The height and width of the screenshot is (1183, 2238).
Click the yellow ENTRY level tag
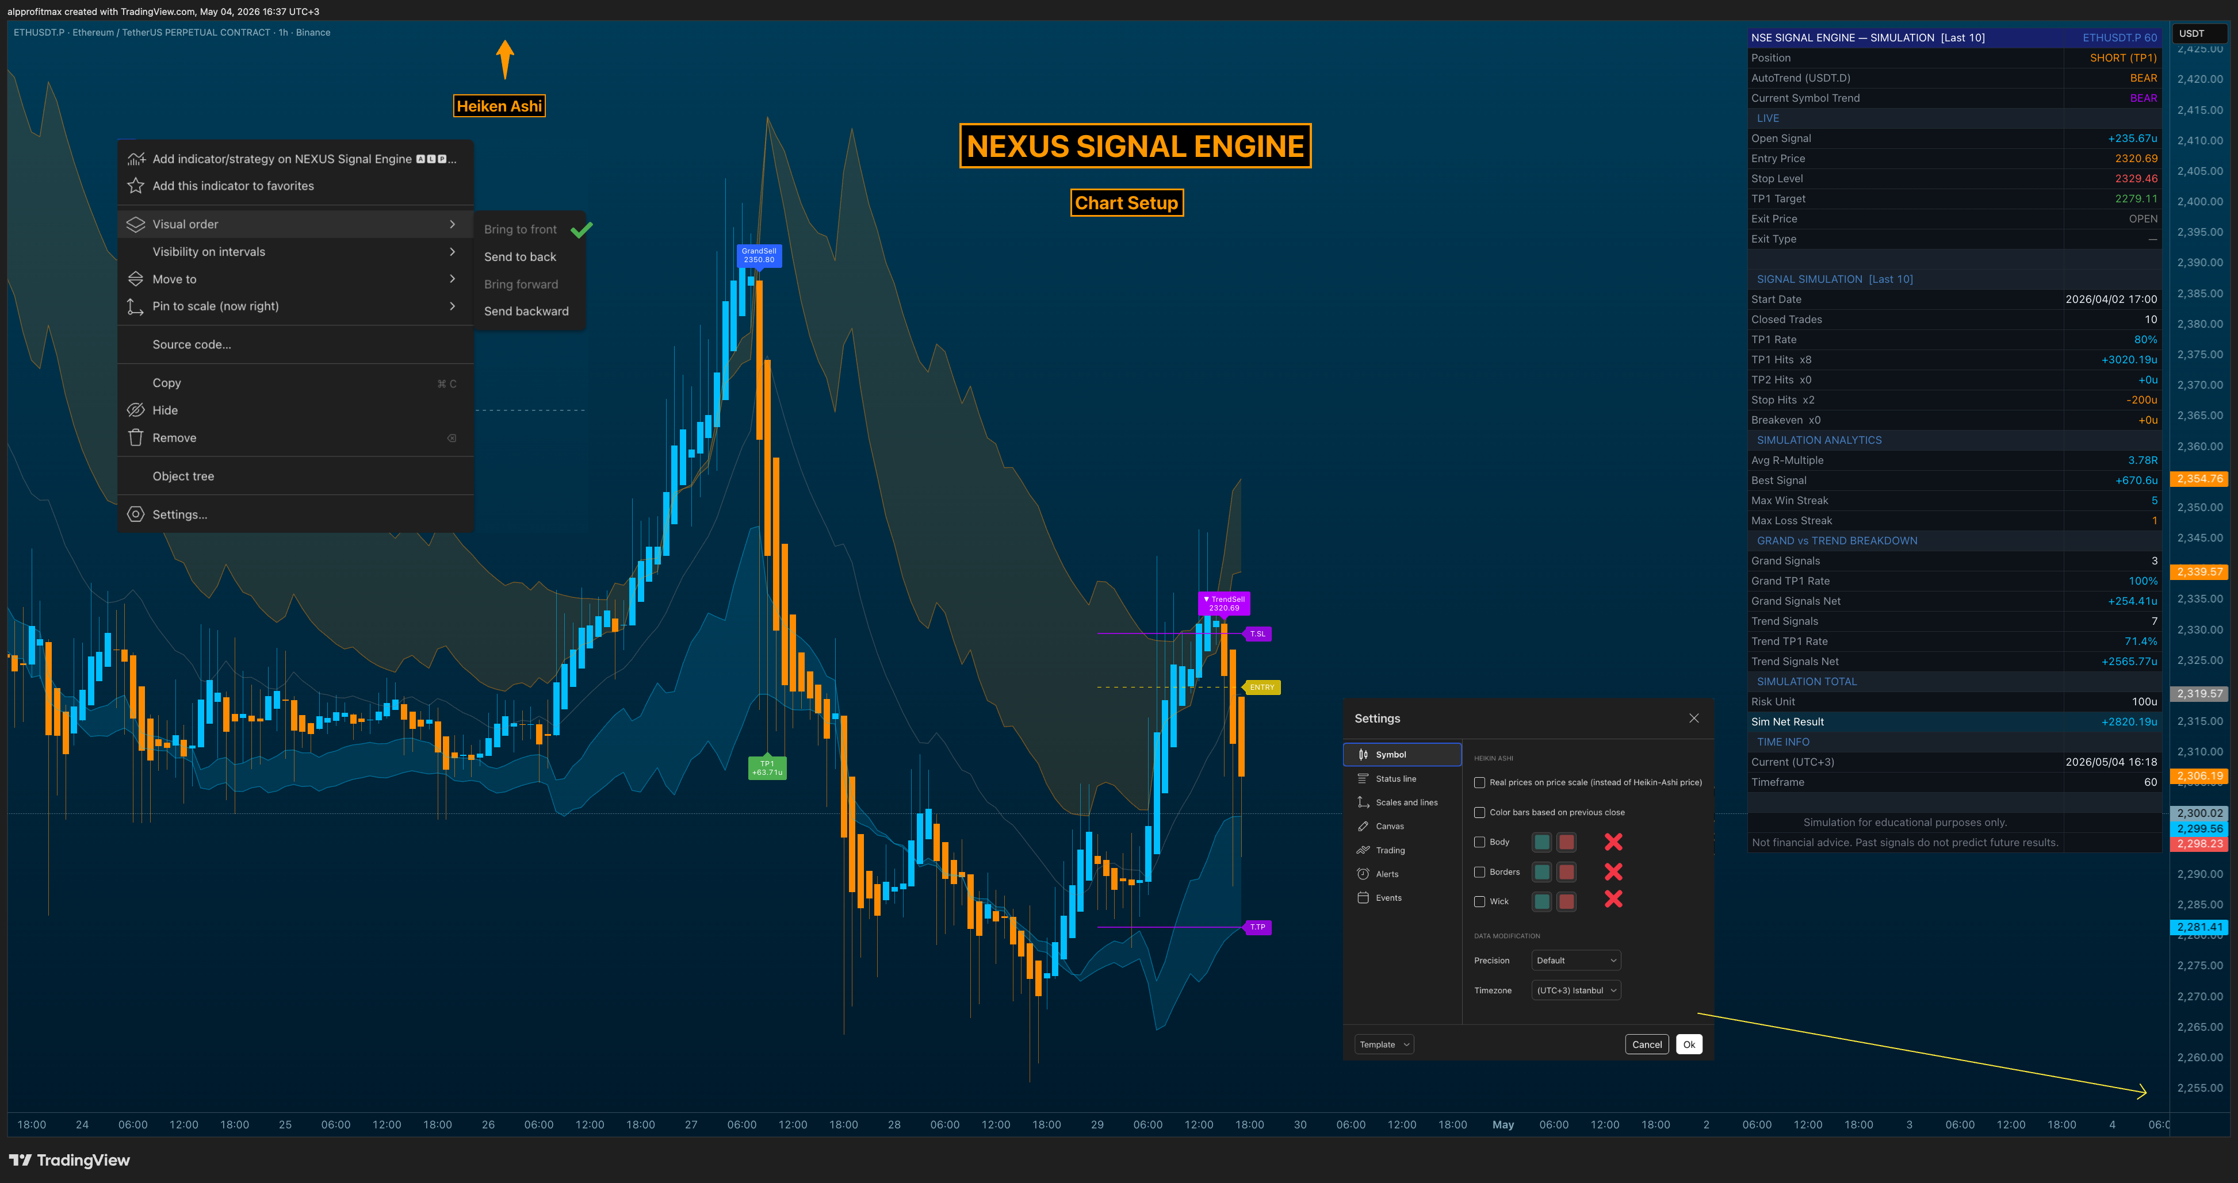[1261, 687]
